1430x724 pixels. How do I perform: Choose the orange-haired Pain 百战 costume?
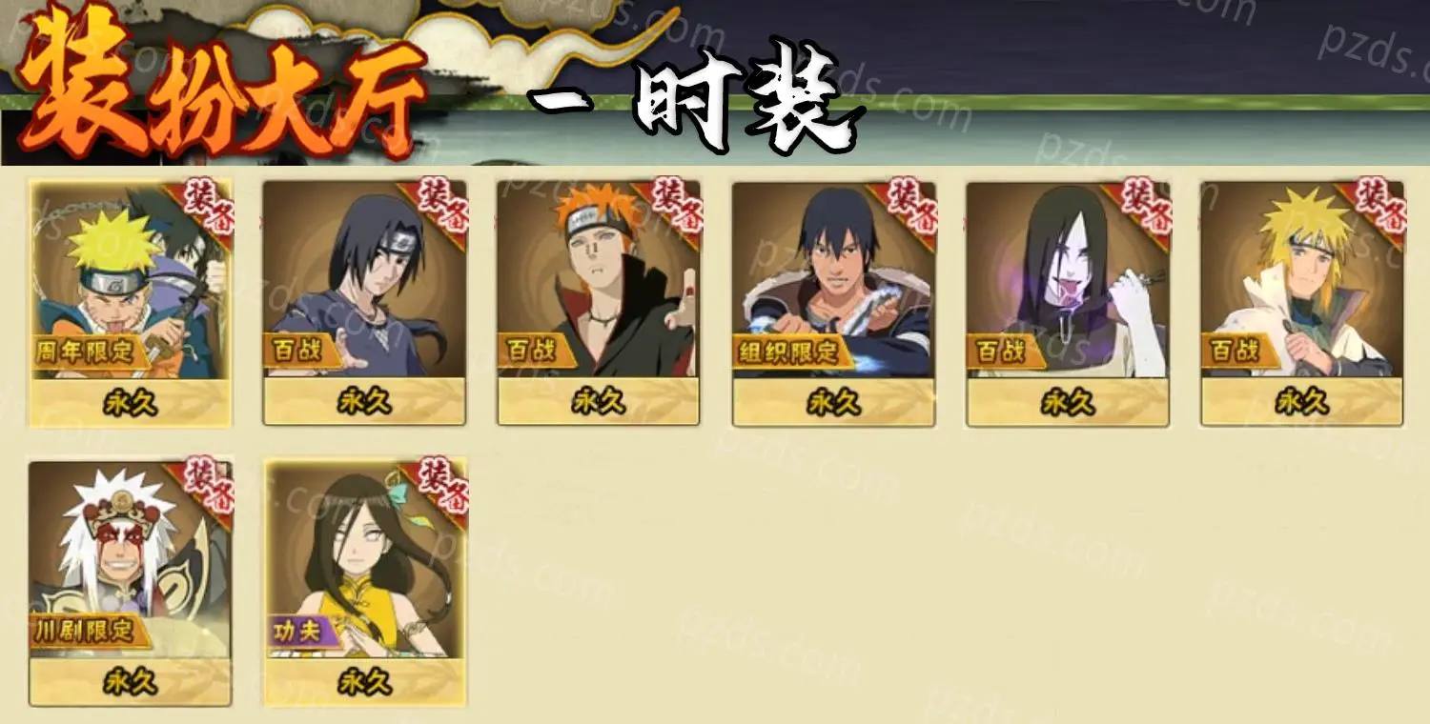coord(599,303)
